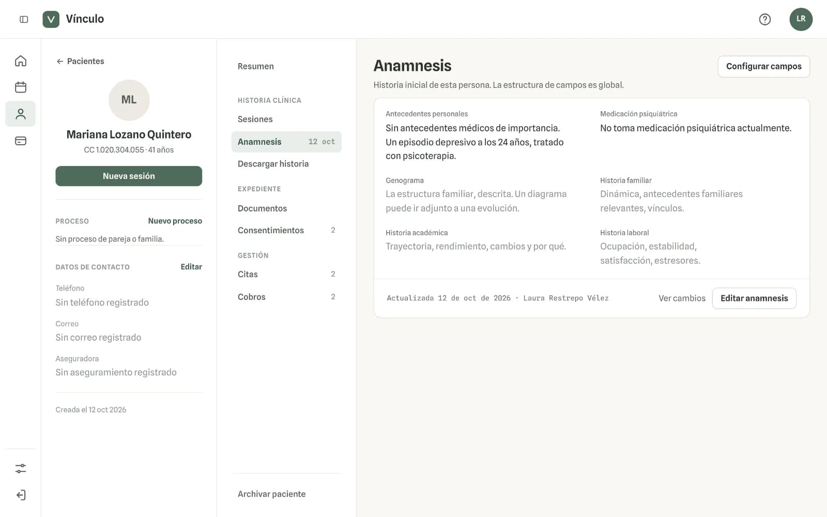Go to the home icon in sidebar
Image resolution: width=827 pixels, height=517 pixels.
pyautogui.click(x=21, y=61)
